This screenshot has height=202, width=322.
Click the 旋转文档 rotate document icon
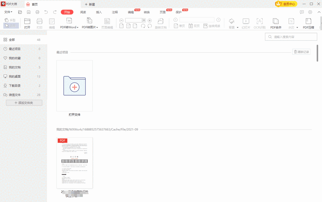coord(161,21)
